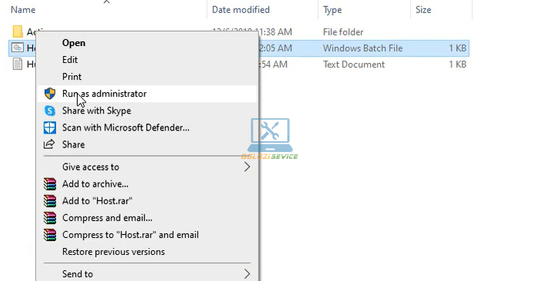Expand the Send to submenu arrow
The height and width of the screenshot is (281, 540).
tap(247, 274)
